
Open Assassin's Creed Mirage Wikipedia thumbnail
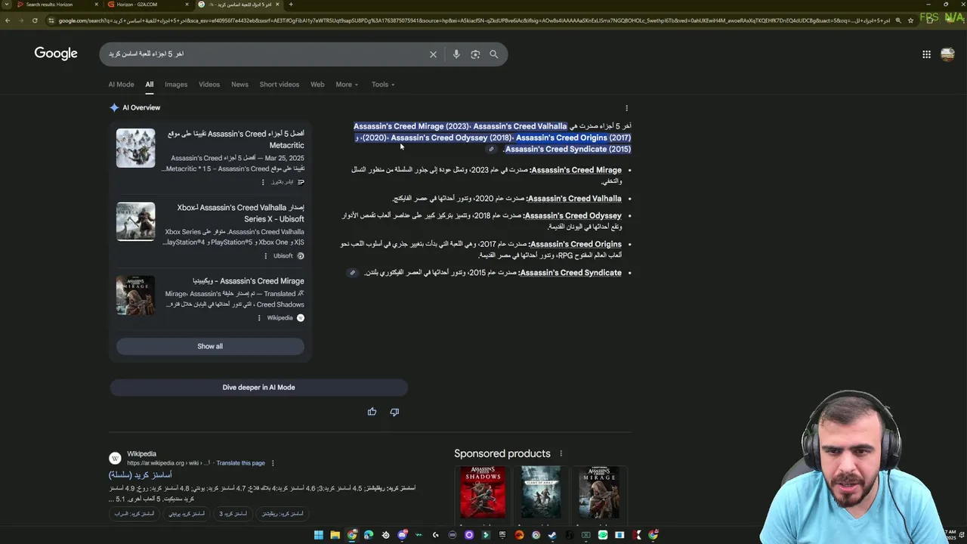tap(135, 295)
